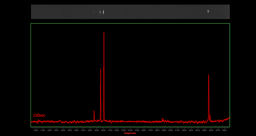Click the 5000 tick label on axis
This screenshot has width=256, height=136.
tap(103, 130)
